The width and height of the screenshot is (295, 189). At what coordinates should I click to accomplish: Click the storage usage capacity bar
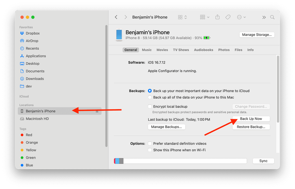180,161
